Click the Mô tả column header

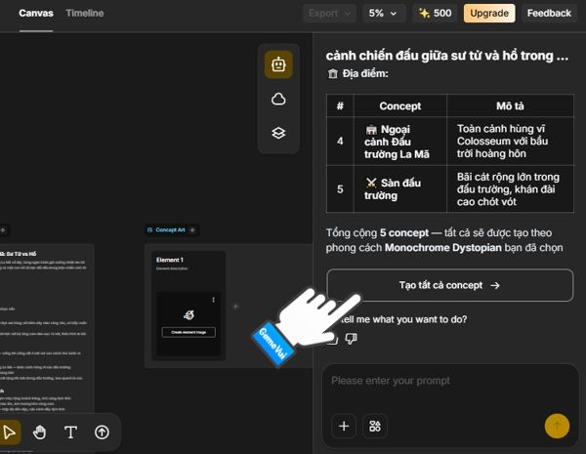(x=510, y=106)
